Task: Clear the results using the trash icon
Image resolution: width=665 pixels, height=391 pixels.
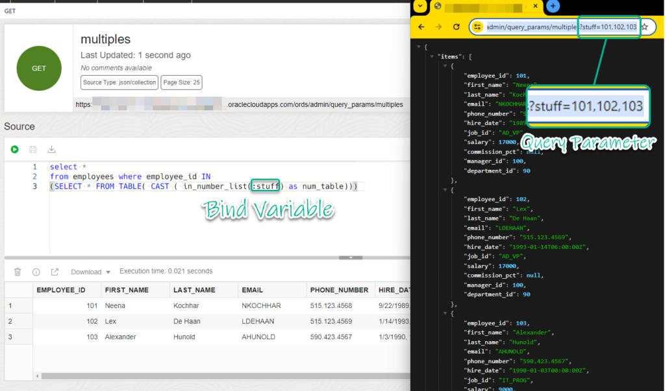Action: coord(18,272)
